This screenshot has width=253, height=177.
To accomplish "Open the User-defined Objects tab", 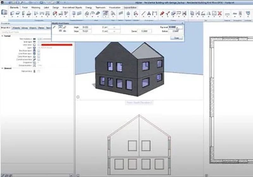I will pyautogui.click(x=72, y=7).
